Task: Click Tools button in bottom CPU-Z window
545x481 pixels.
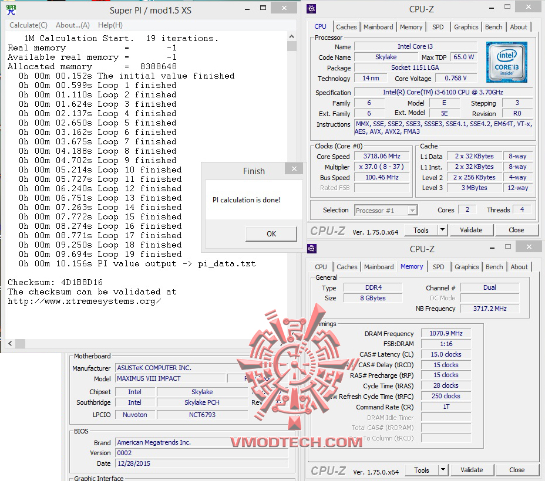Action: (422, 470)
